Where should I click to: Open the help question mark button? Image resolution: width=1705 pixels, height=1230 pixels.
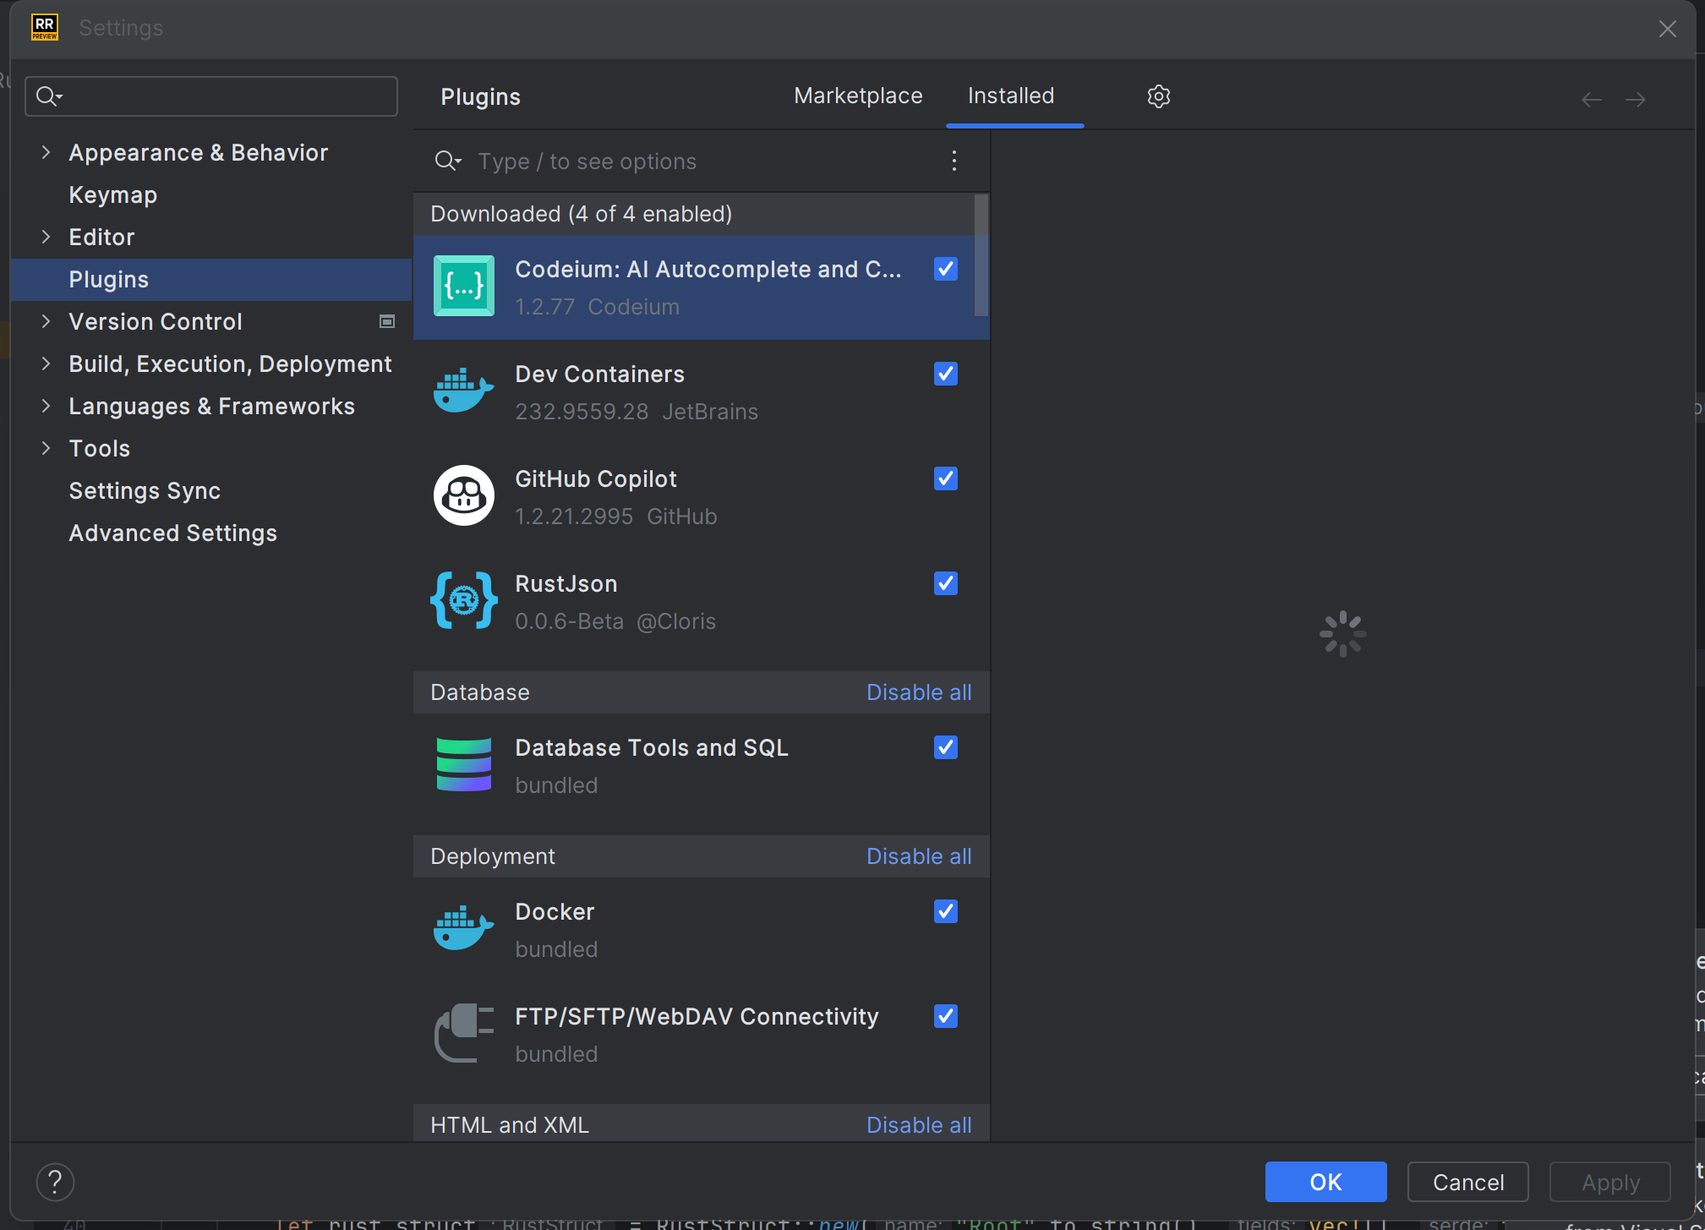(55, 1182)
